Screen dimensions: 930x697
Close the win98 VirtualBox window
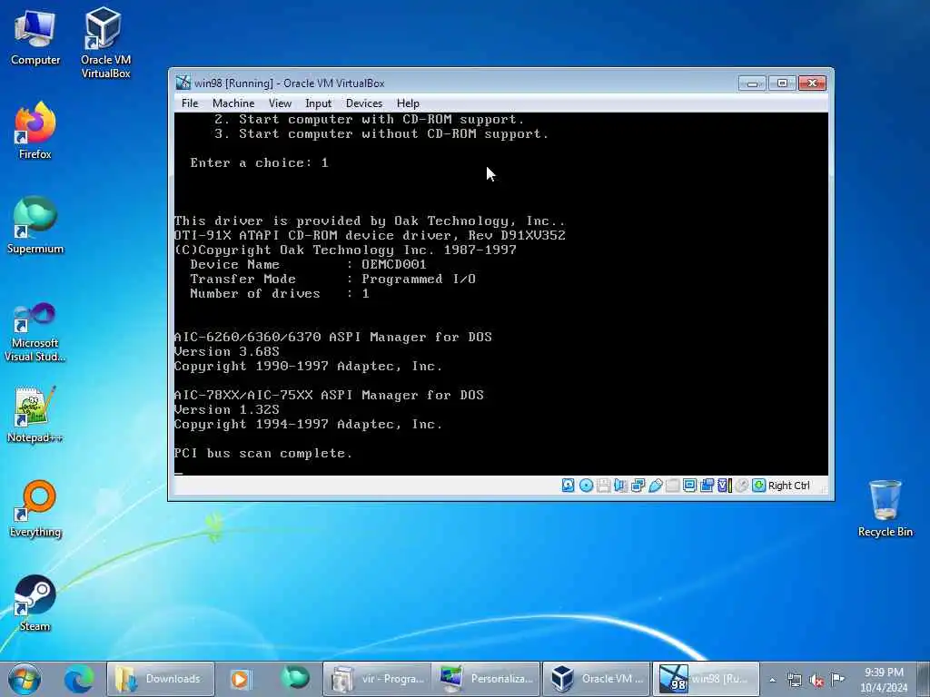pyautogui.click(x=812, y=83)
